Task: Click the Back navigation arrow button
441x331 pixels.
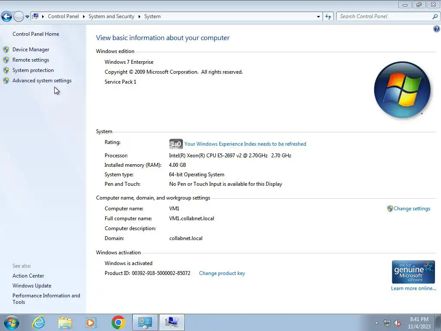Action: 7,17
